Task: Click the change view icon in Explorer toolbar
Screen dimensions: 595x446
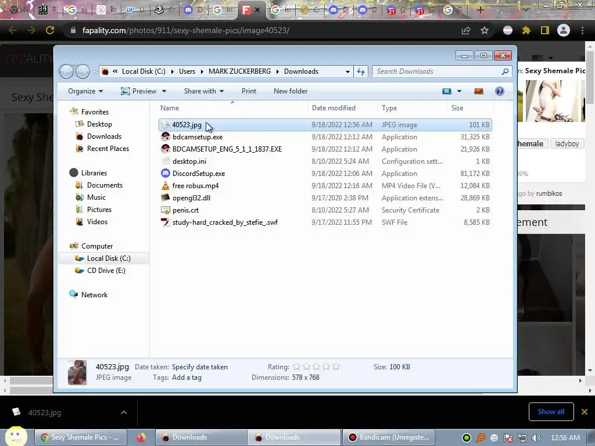Action: (447, 91)
